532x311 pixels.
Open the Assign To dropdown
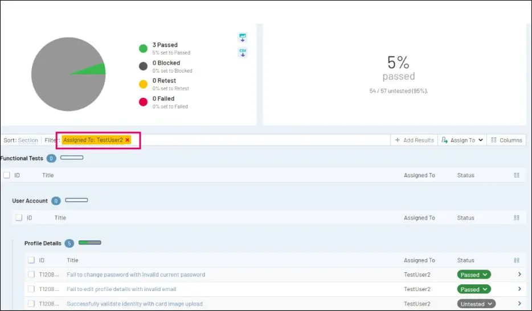tap(462, 140)
